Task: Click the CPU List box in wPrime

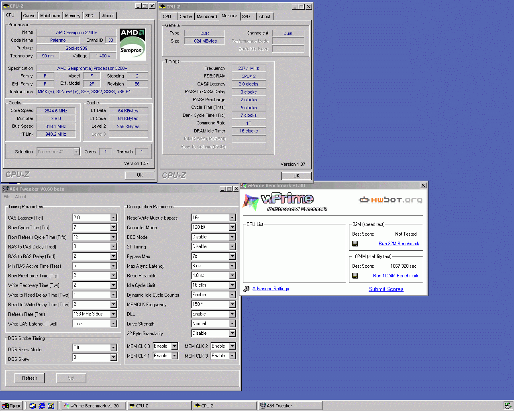Action: click(294, 253)
